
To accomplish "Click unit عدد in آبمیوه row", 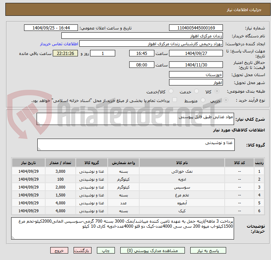I will pos(123,203).
